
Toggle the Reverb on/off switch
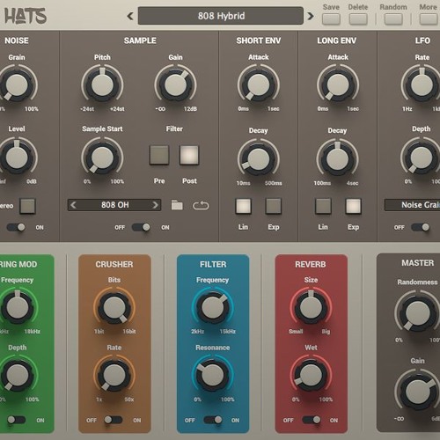click(x=312, y=420)
